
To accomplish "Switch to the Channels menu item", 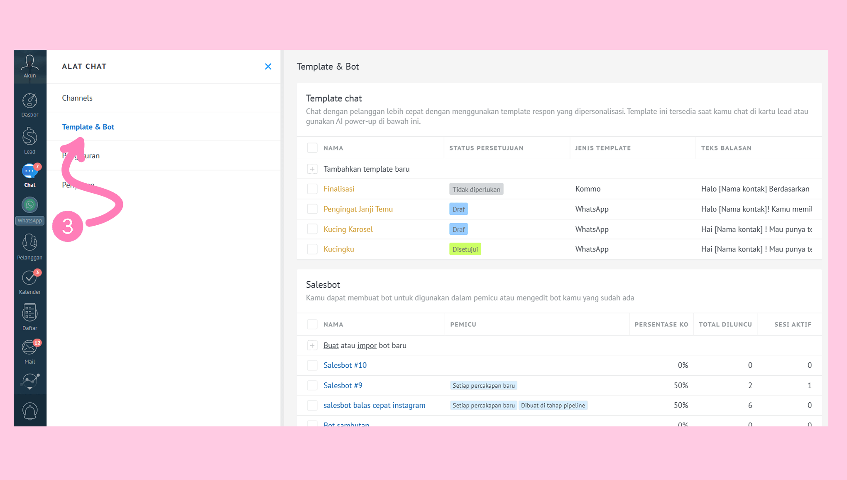I will pyautogui.click(x=77, y=98).
